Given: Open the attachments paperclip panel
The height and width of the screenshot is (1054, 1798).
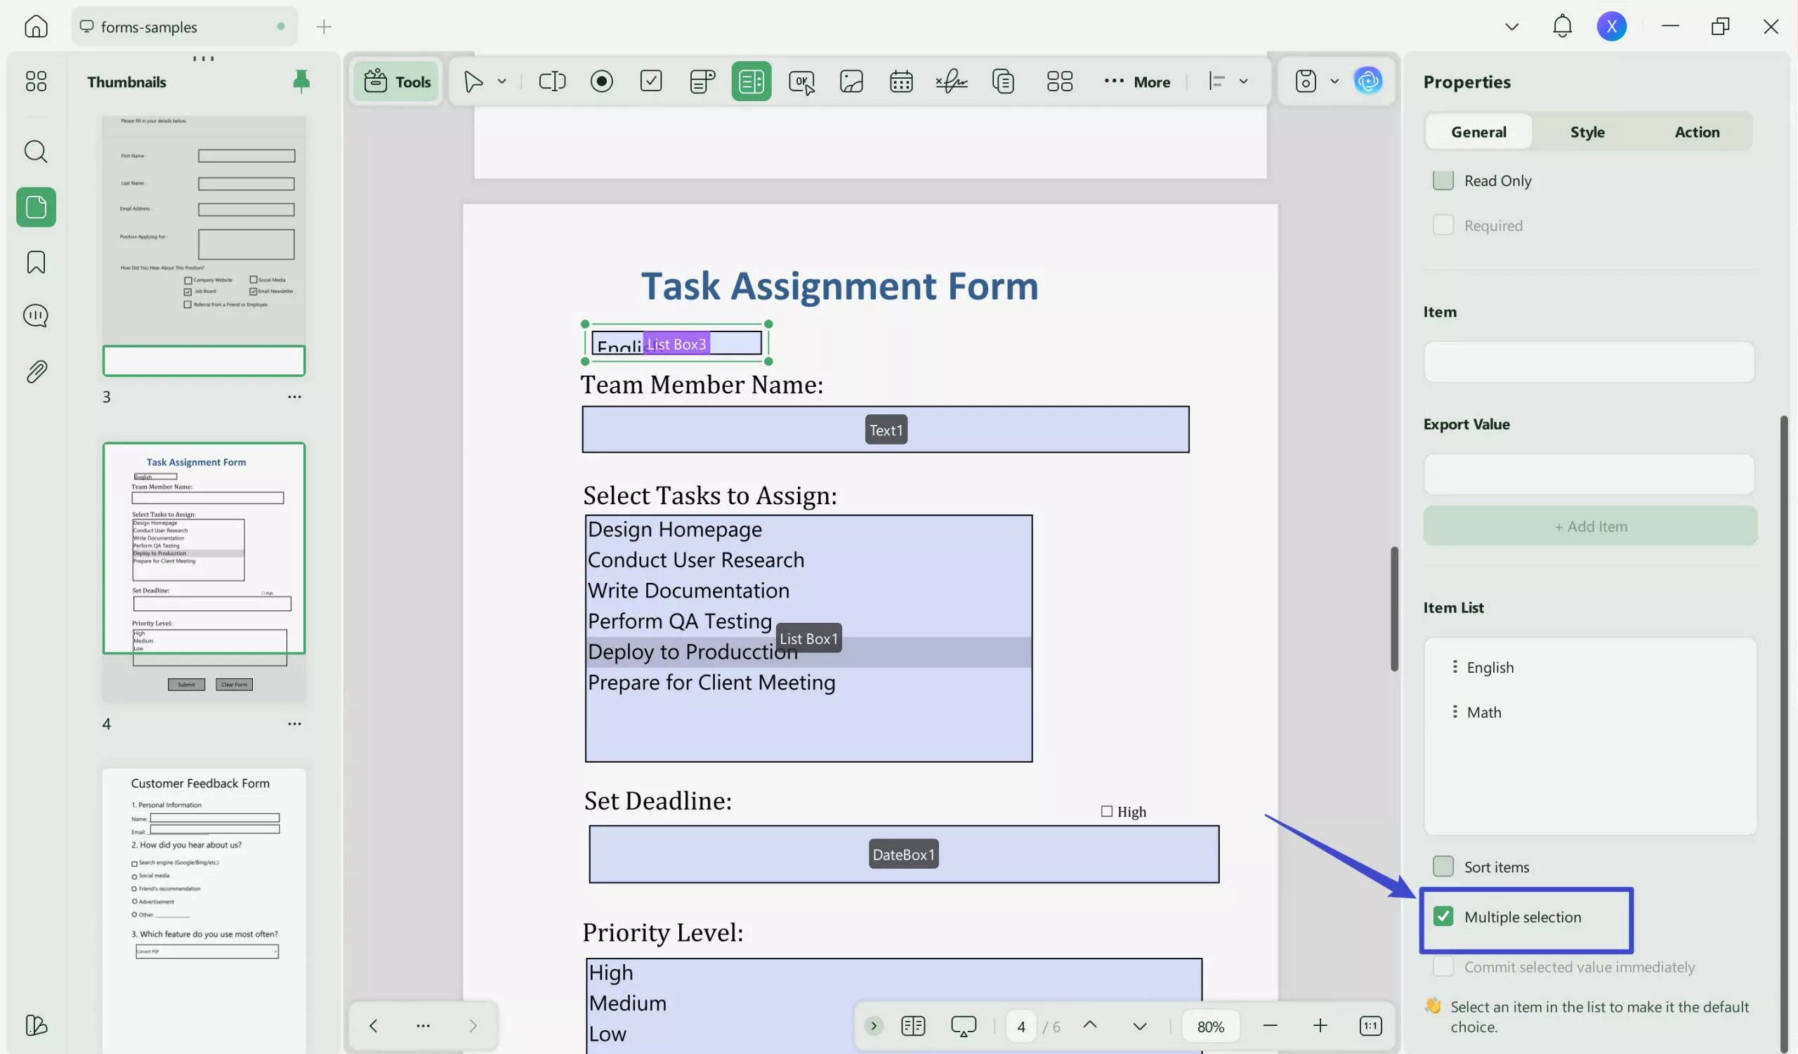Looking at the screenshot, I should 36,371.
